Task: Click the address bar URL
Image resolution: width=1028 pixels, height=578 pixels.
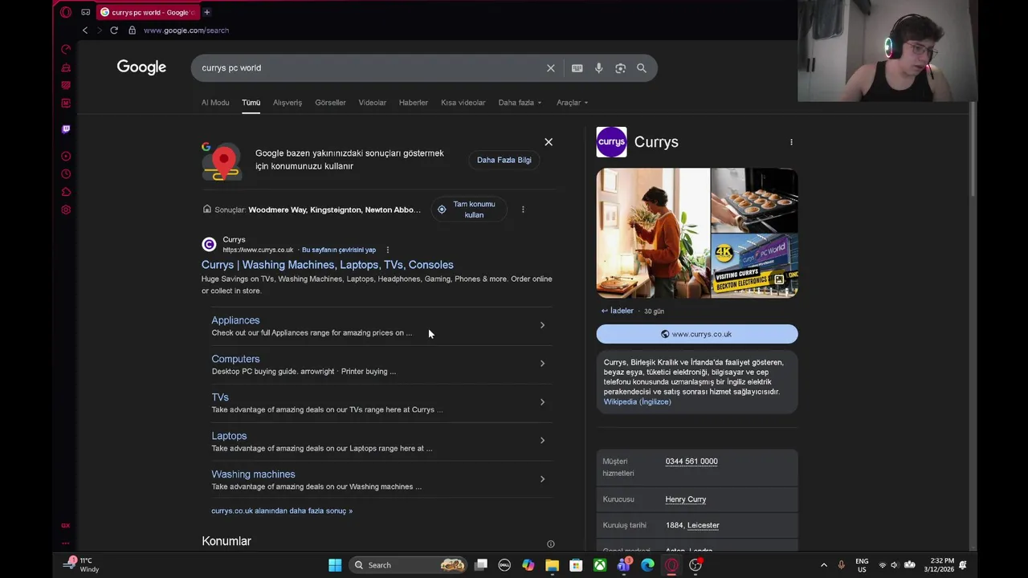Action: [x=186, y=31]
